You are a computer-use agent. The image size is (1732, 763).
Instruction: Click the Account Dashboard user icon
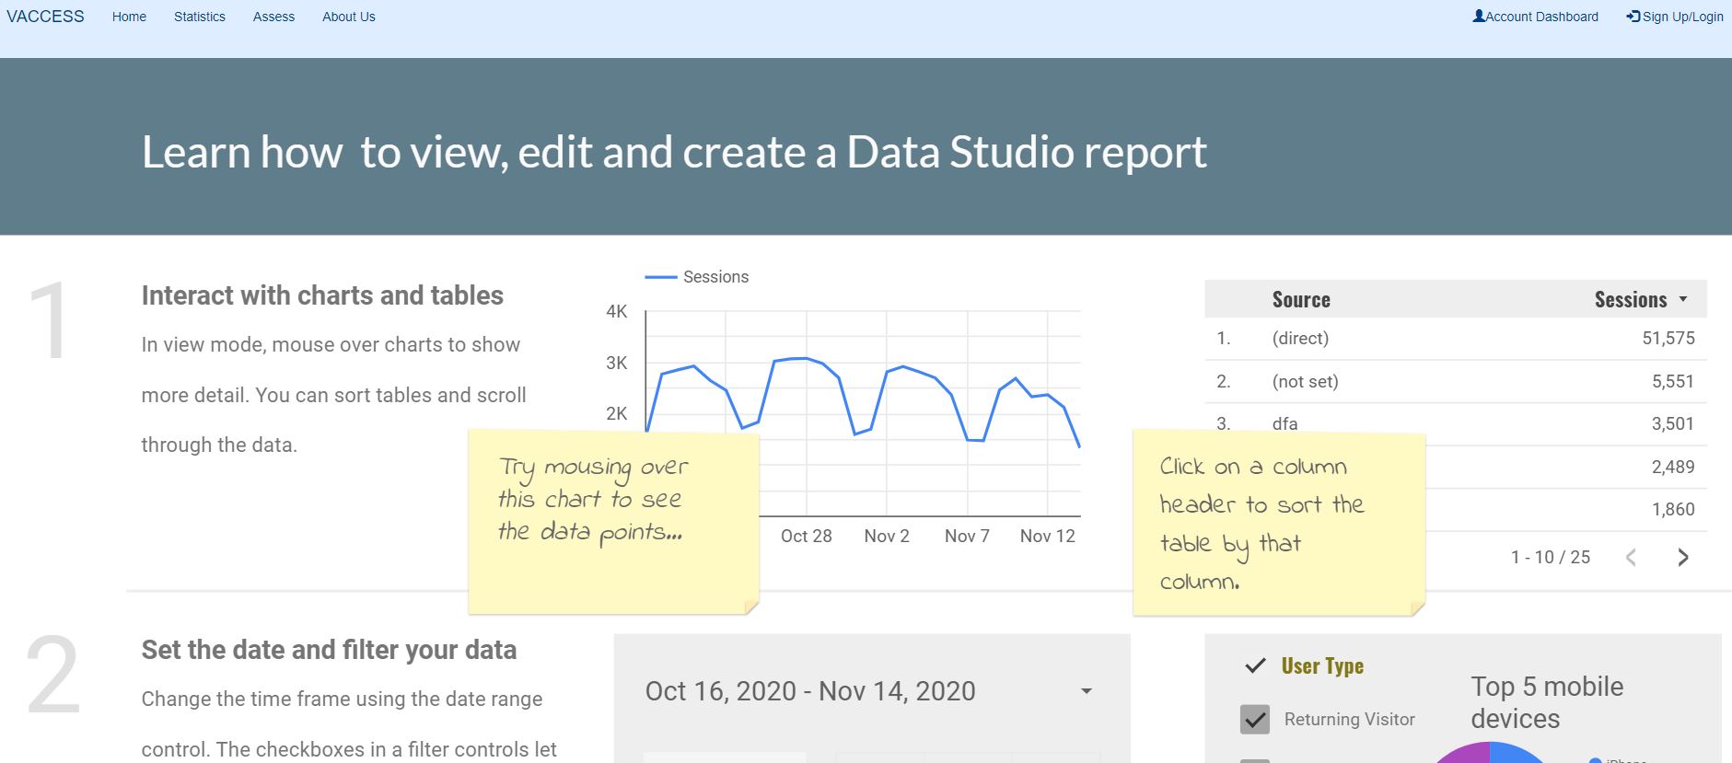(x=1479, y=16)
